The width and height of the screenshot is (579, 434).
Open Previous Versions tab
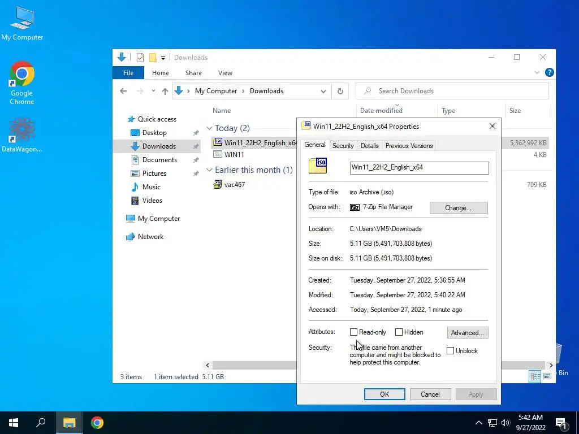pos(409,146)
